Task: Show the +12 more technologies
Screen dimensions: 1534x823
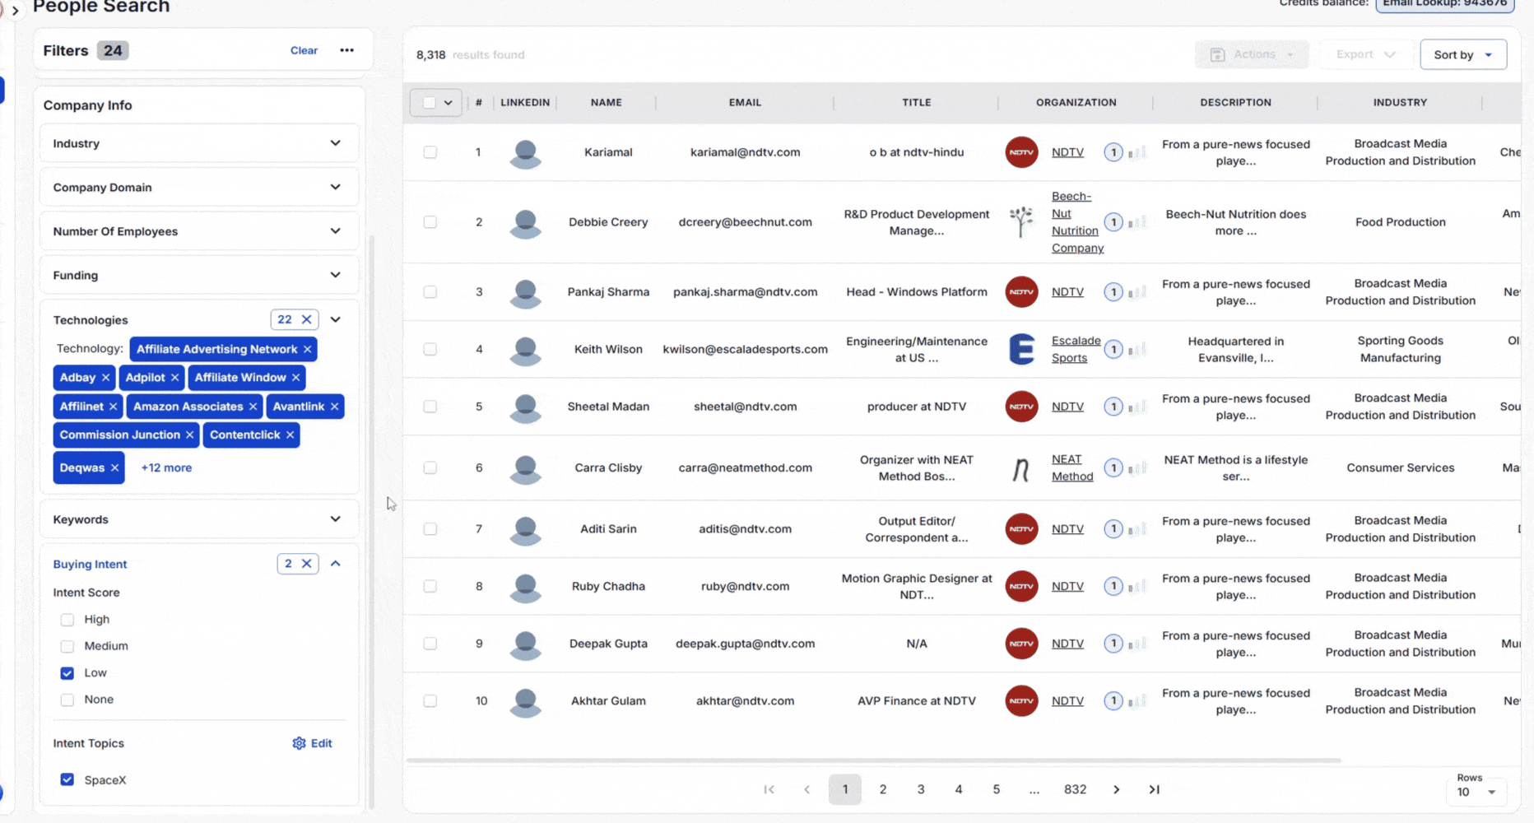Action: click(x=166, y=467)
